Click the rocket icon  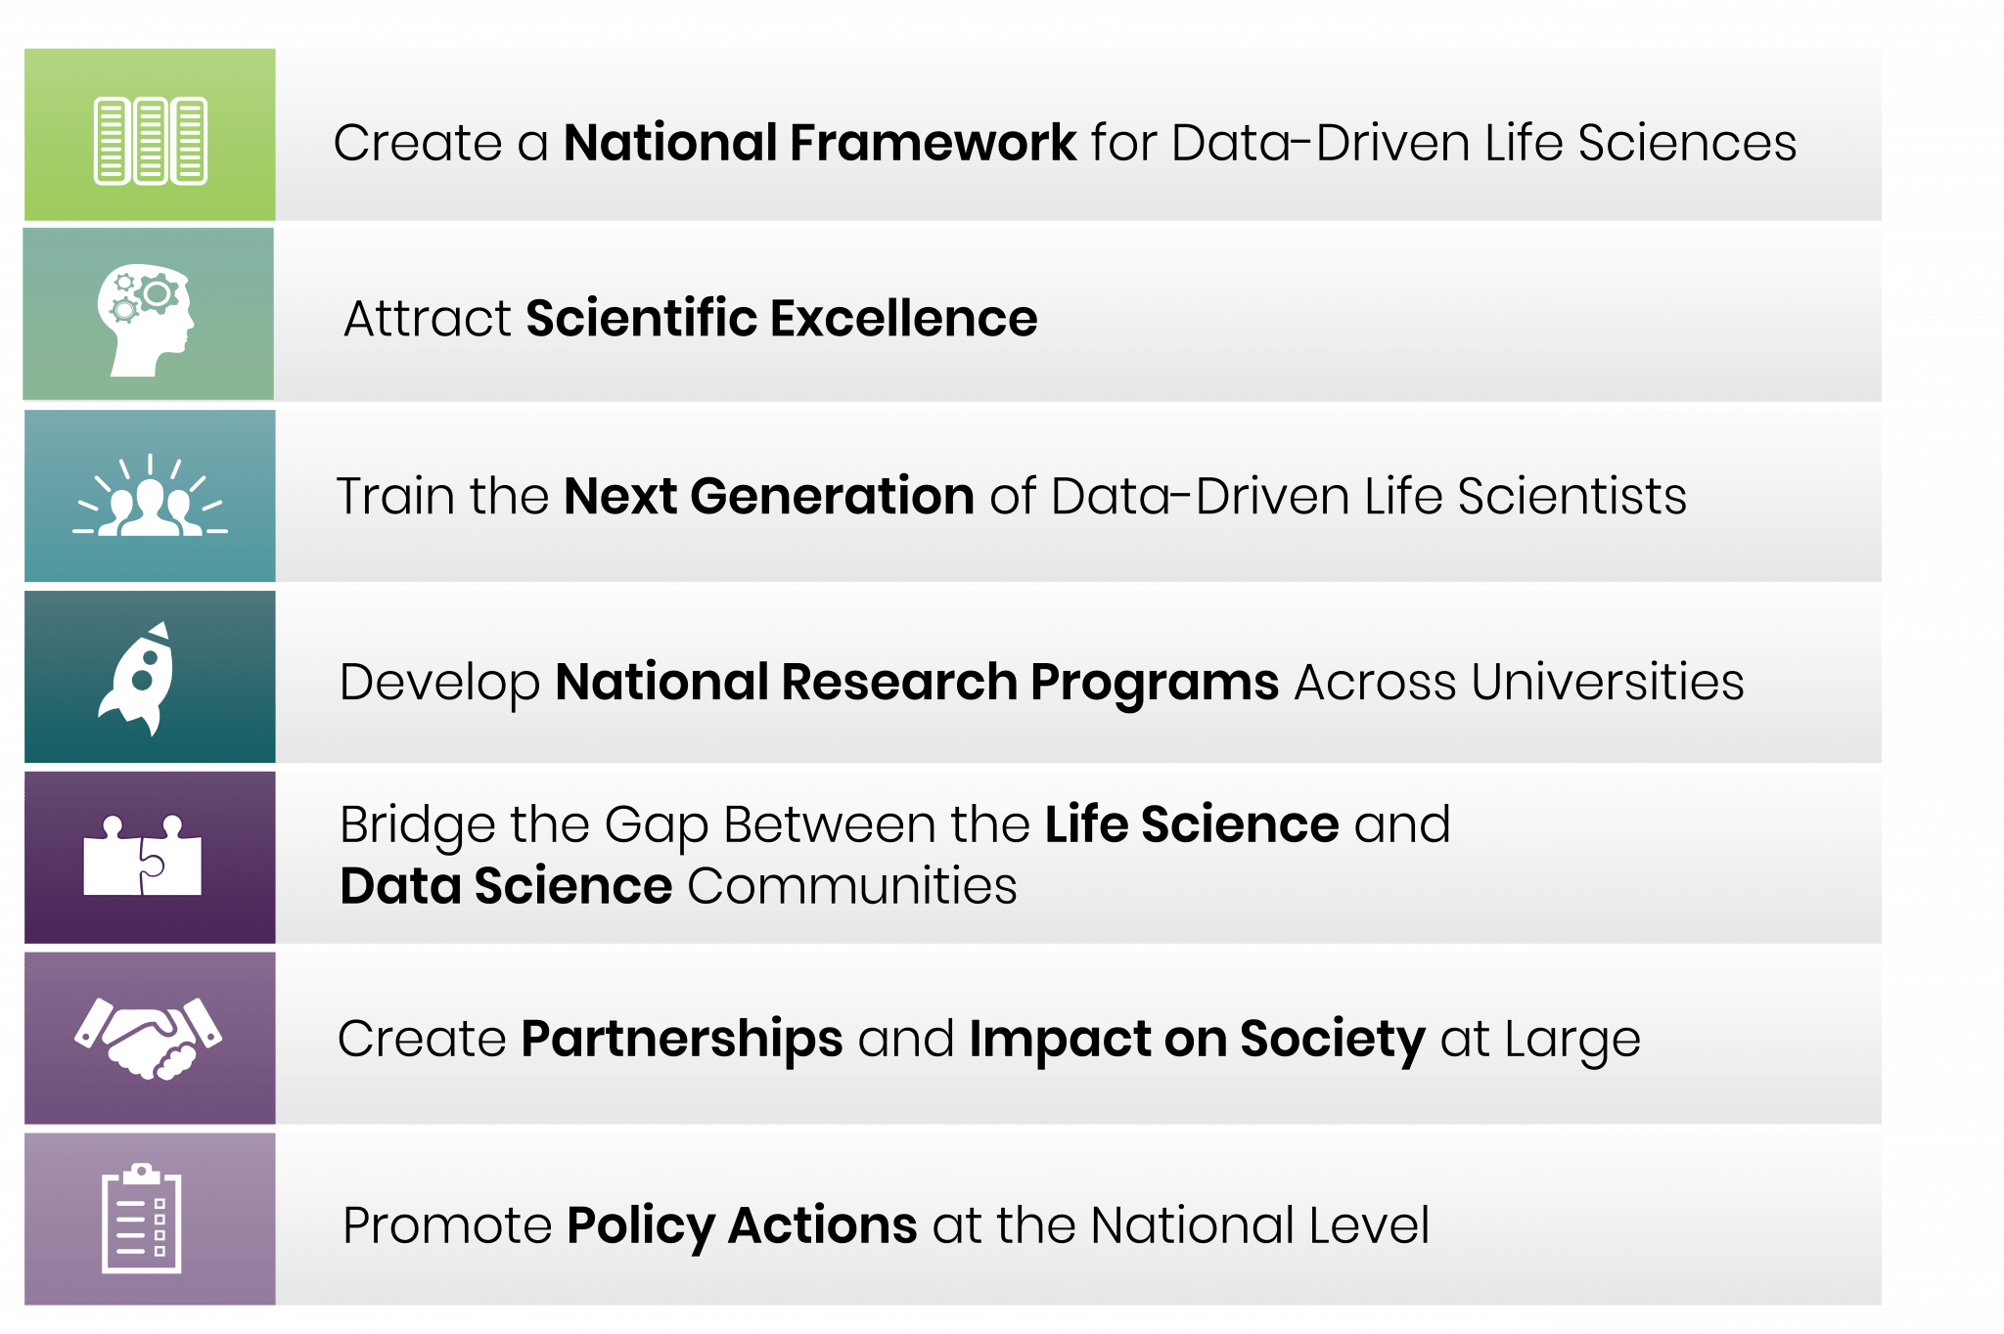pyautogui.click(x=139, y=678)
